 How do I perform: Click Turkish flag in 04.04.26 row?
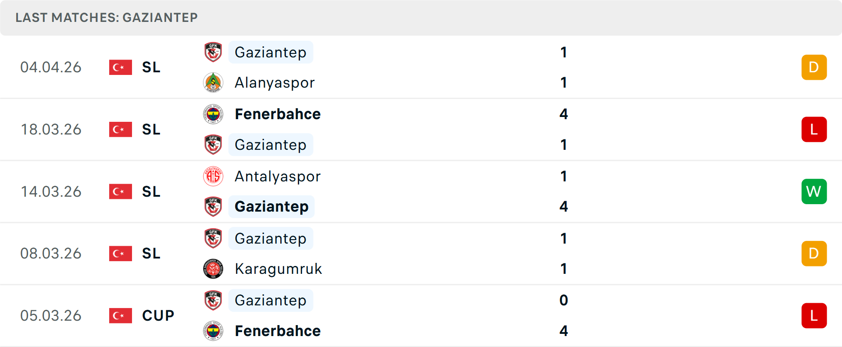click(121, 67)
